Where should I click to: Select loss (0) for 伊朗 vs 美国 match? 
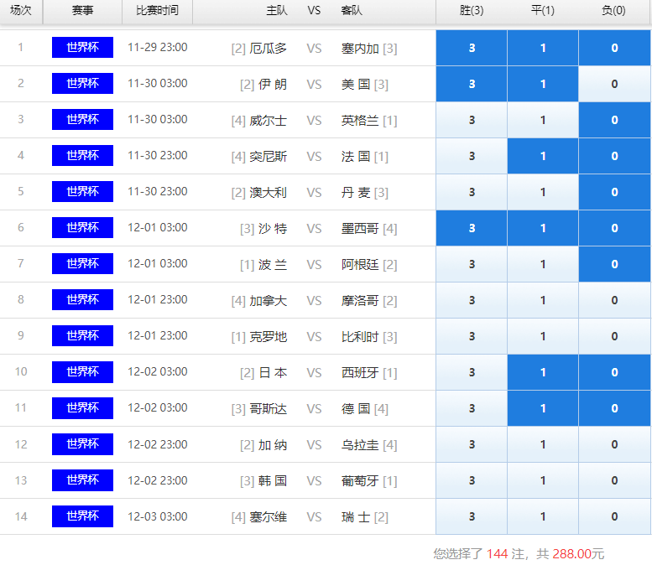614,84
